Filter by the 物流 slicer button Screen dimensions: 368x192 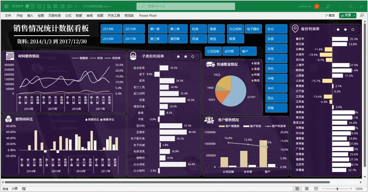tap(216, 39)
